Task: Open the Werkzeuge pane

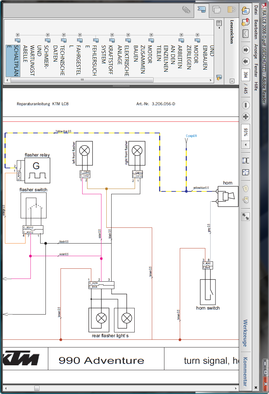Action: click(x=246, y=333)
